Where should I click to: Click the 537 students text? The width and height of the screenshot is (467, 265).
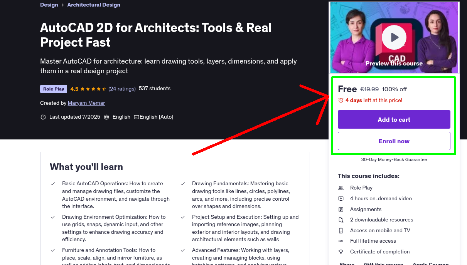(x=155, y=88)
